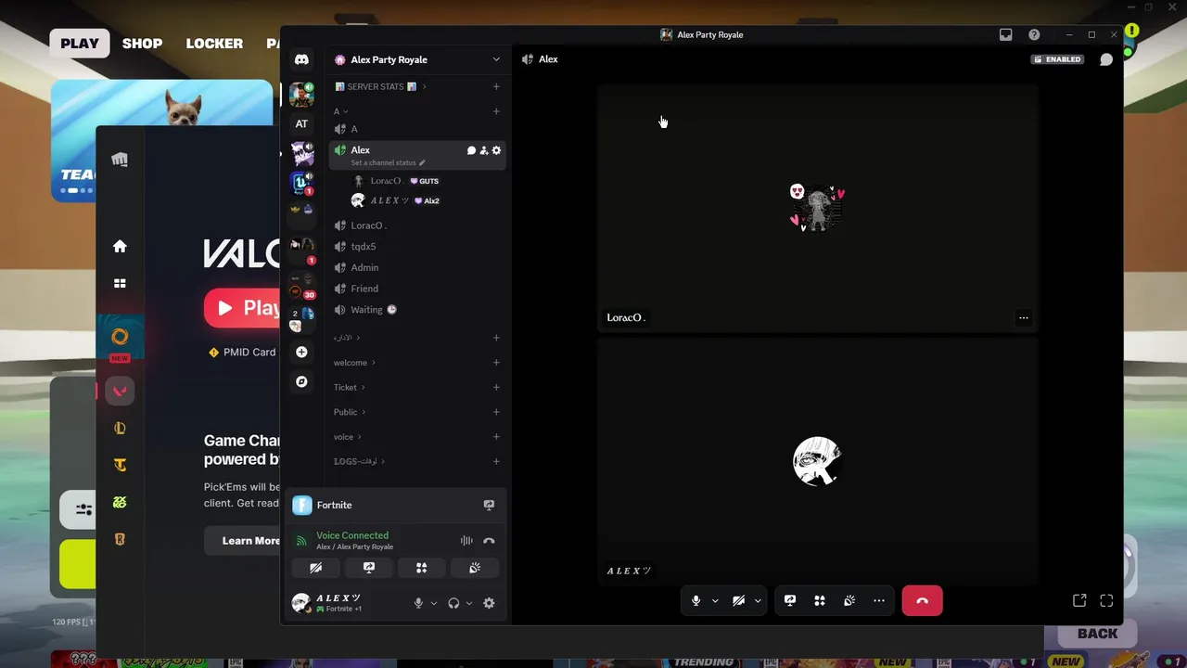The image size is (1187, 668).
Task: Open more options in call control bar
Action: click(x=879, y=600)
